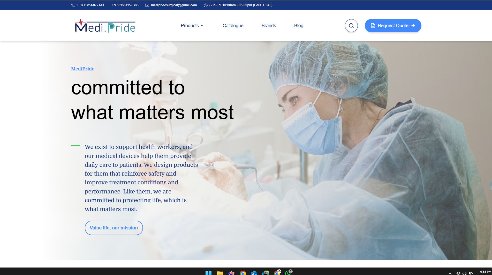Expand the Products dropdown menu

[x=192, y=25]
